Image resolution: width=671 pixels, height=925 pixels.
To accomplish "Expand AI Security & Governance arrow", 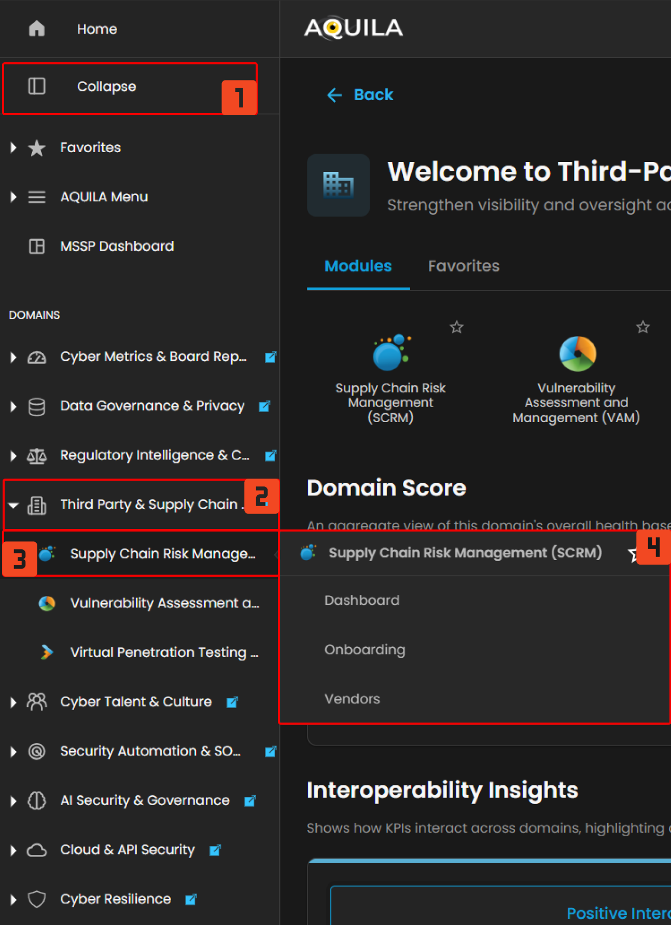I will pyautogui.click(x=13, y=800).
